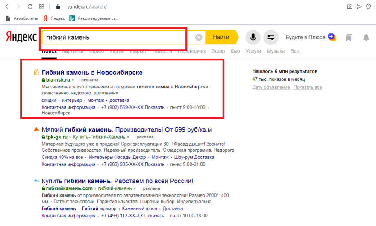Image resolution: width=376 pixels, height=226 pixels.
Task: Open the интерьер sitelink
Action: (72, 100)
